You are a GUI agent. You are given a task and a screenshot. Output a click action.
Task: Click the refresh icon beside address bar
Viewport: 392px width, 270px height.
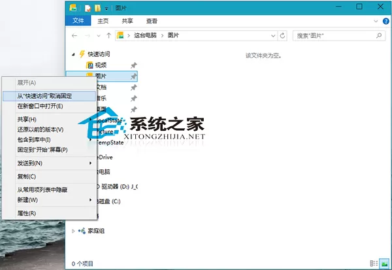(x=282, y=36)
